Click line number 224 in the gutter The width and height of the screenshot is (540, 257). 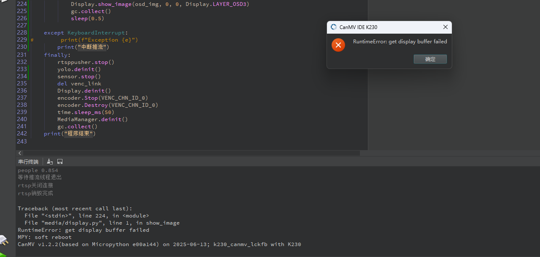pyautogui.click(x=22, y=4)
